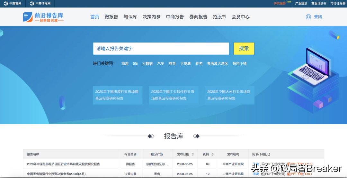Open the 可行性报告 top link
Viewport: 347px width, 178px height.
[338, 4]
